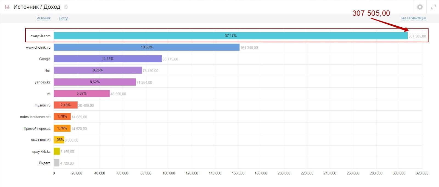Screen dimensions: 439x187
Task: Click the www.ohotniki.ru blue bar
Action: 147,47
